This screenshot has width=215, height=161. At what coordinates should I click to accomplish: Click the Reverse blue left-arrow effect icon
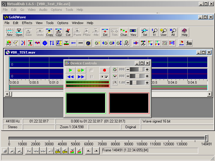click(x=74, y=43)
